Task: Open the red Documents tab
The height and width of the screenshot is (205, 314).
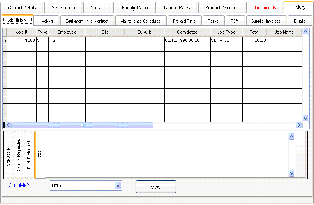Action: (265, 8)
